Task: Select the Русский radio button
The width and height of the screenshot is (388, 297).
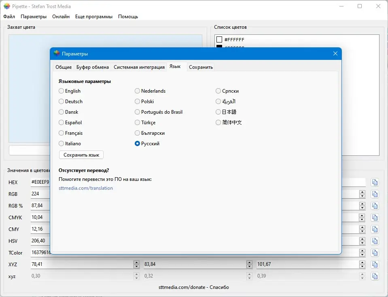Action: (x=137, y=144)
